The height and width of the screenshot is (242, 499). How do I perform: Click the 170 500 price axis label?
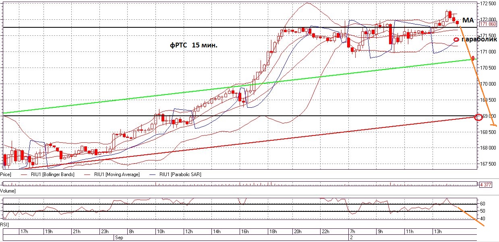(x=487, y=68)
